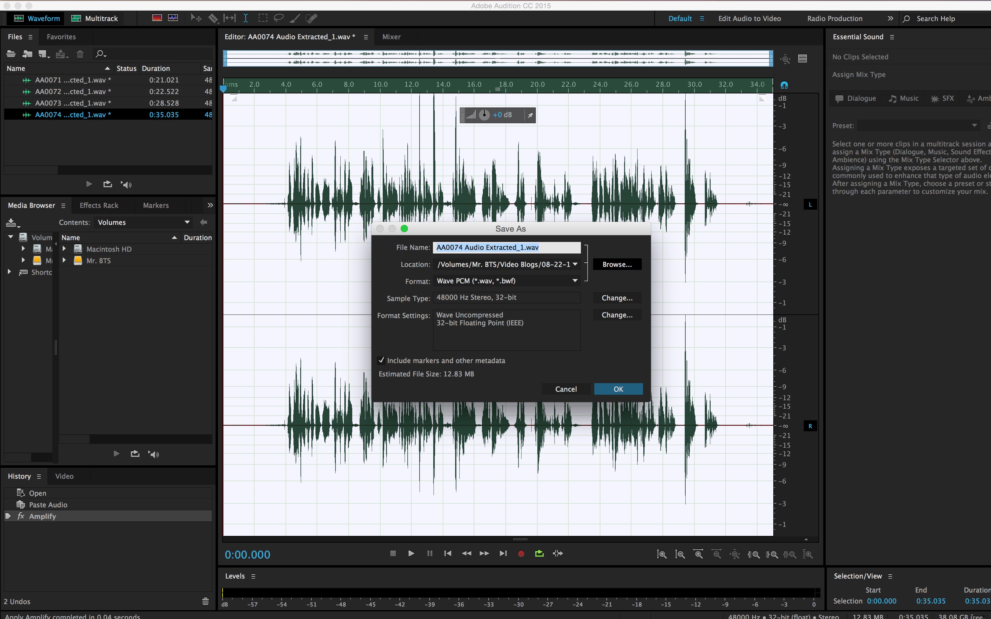Uncheck Include markers and other metadata
Image resolution: width=991 pixels, height=619 pixels.
[382, 360]
